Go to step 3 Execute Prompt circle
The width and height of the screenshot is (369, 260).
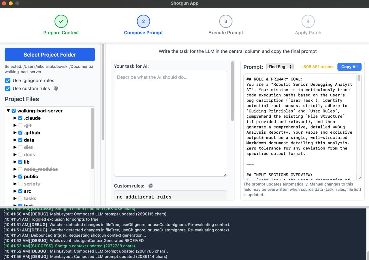click(x=226, y=21)
